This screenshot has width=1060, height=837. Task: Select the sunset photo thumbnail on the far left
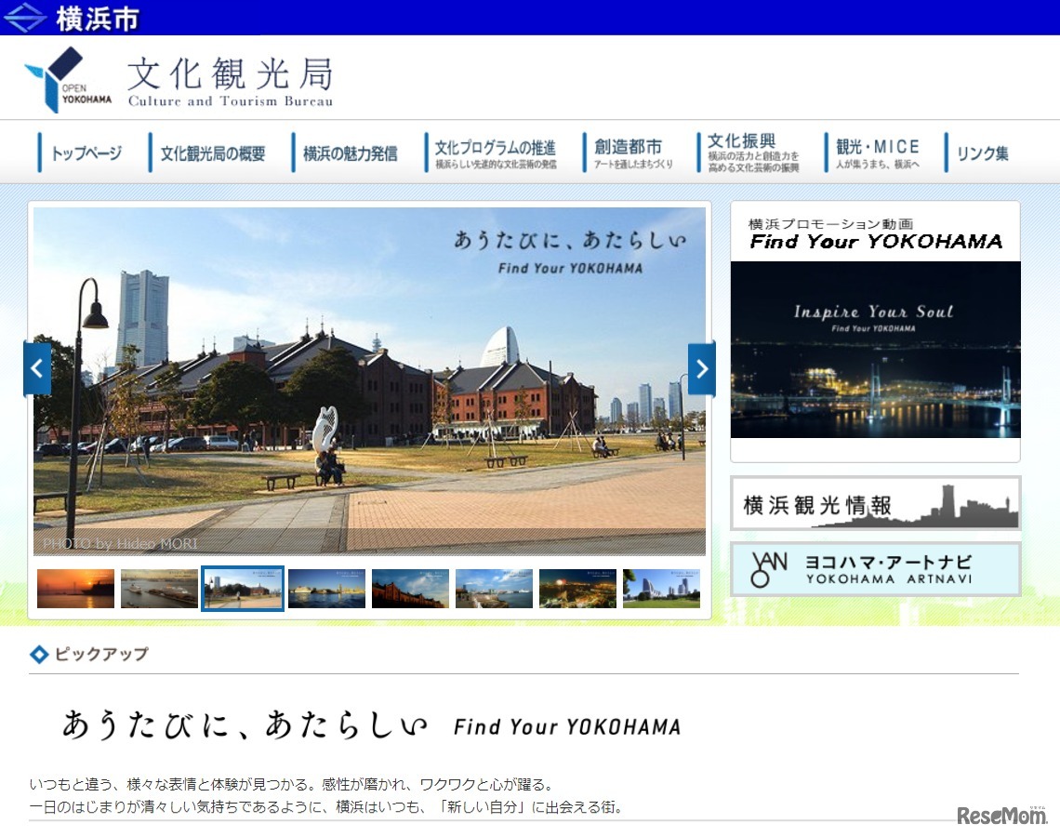tap(75, 588)
